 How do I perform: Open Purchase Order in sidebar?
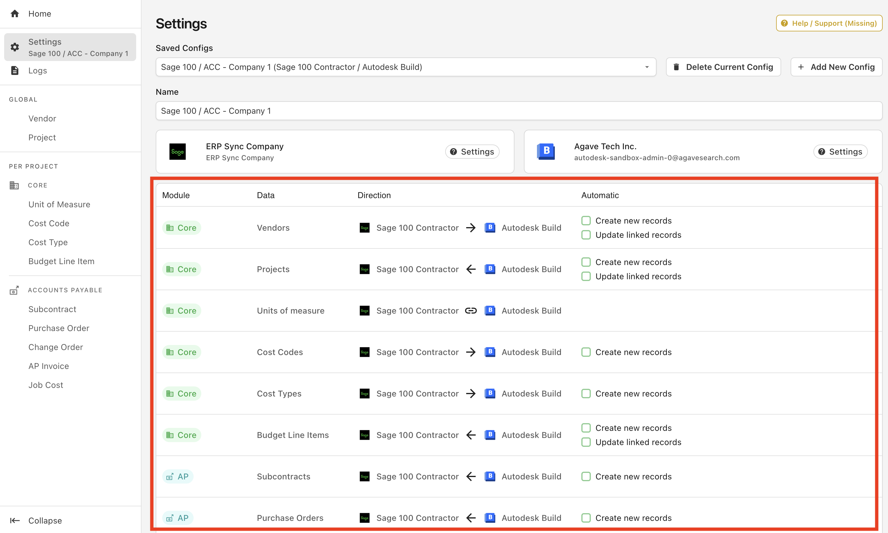[x=59, y=328]
